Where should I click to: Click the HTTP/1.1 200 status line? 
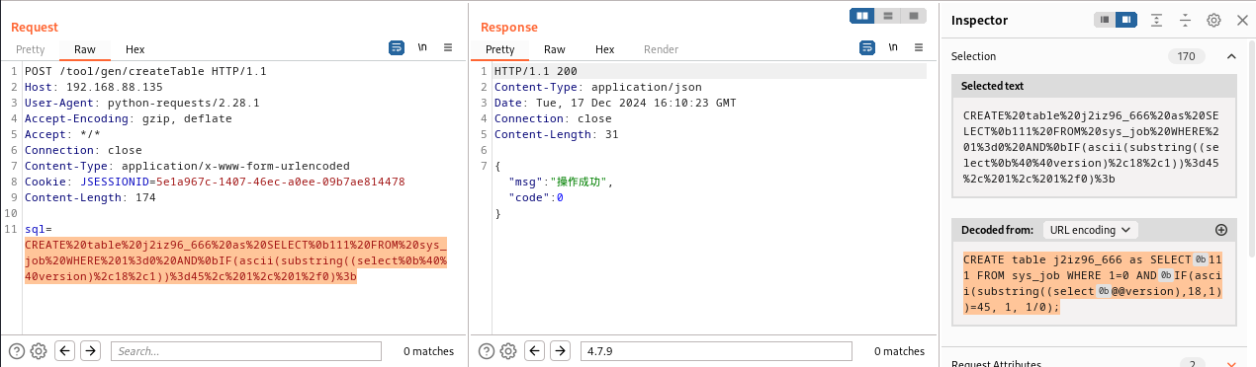[x=535, y=71]
